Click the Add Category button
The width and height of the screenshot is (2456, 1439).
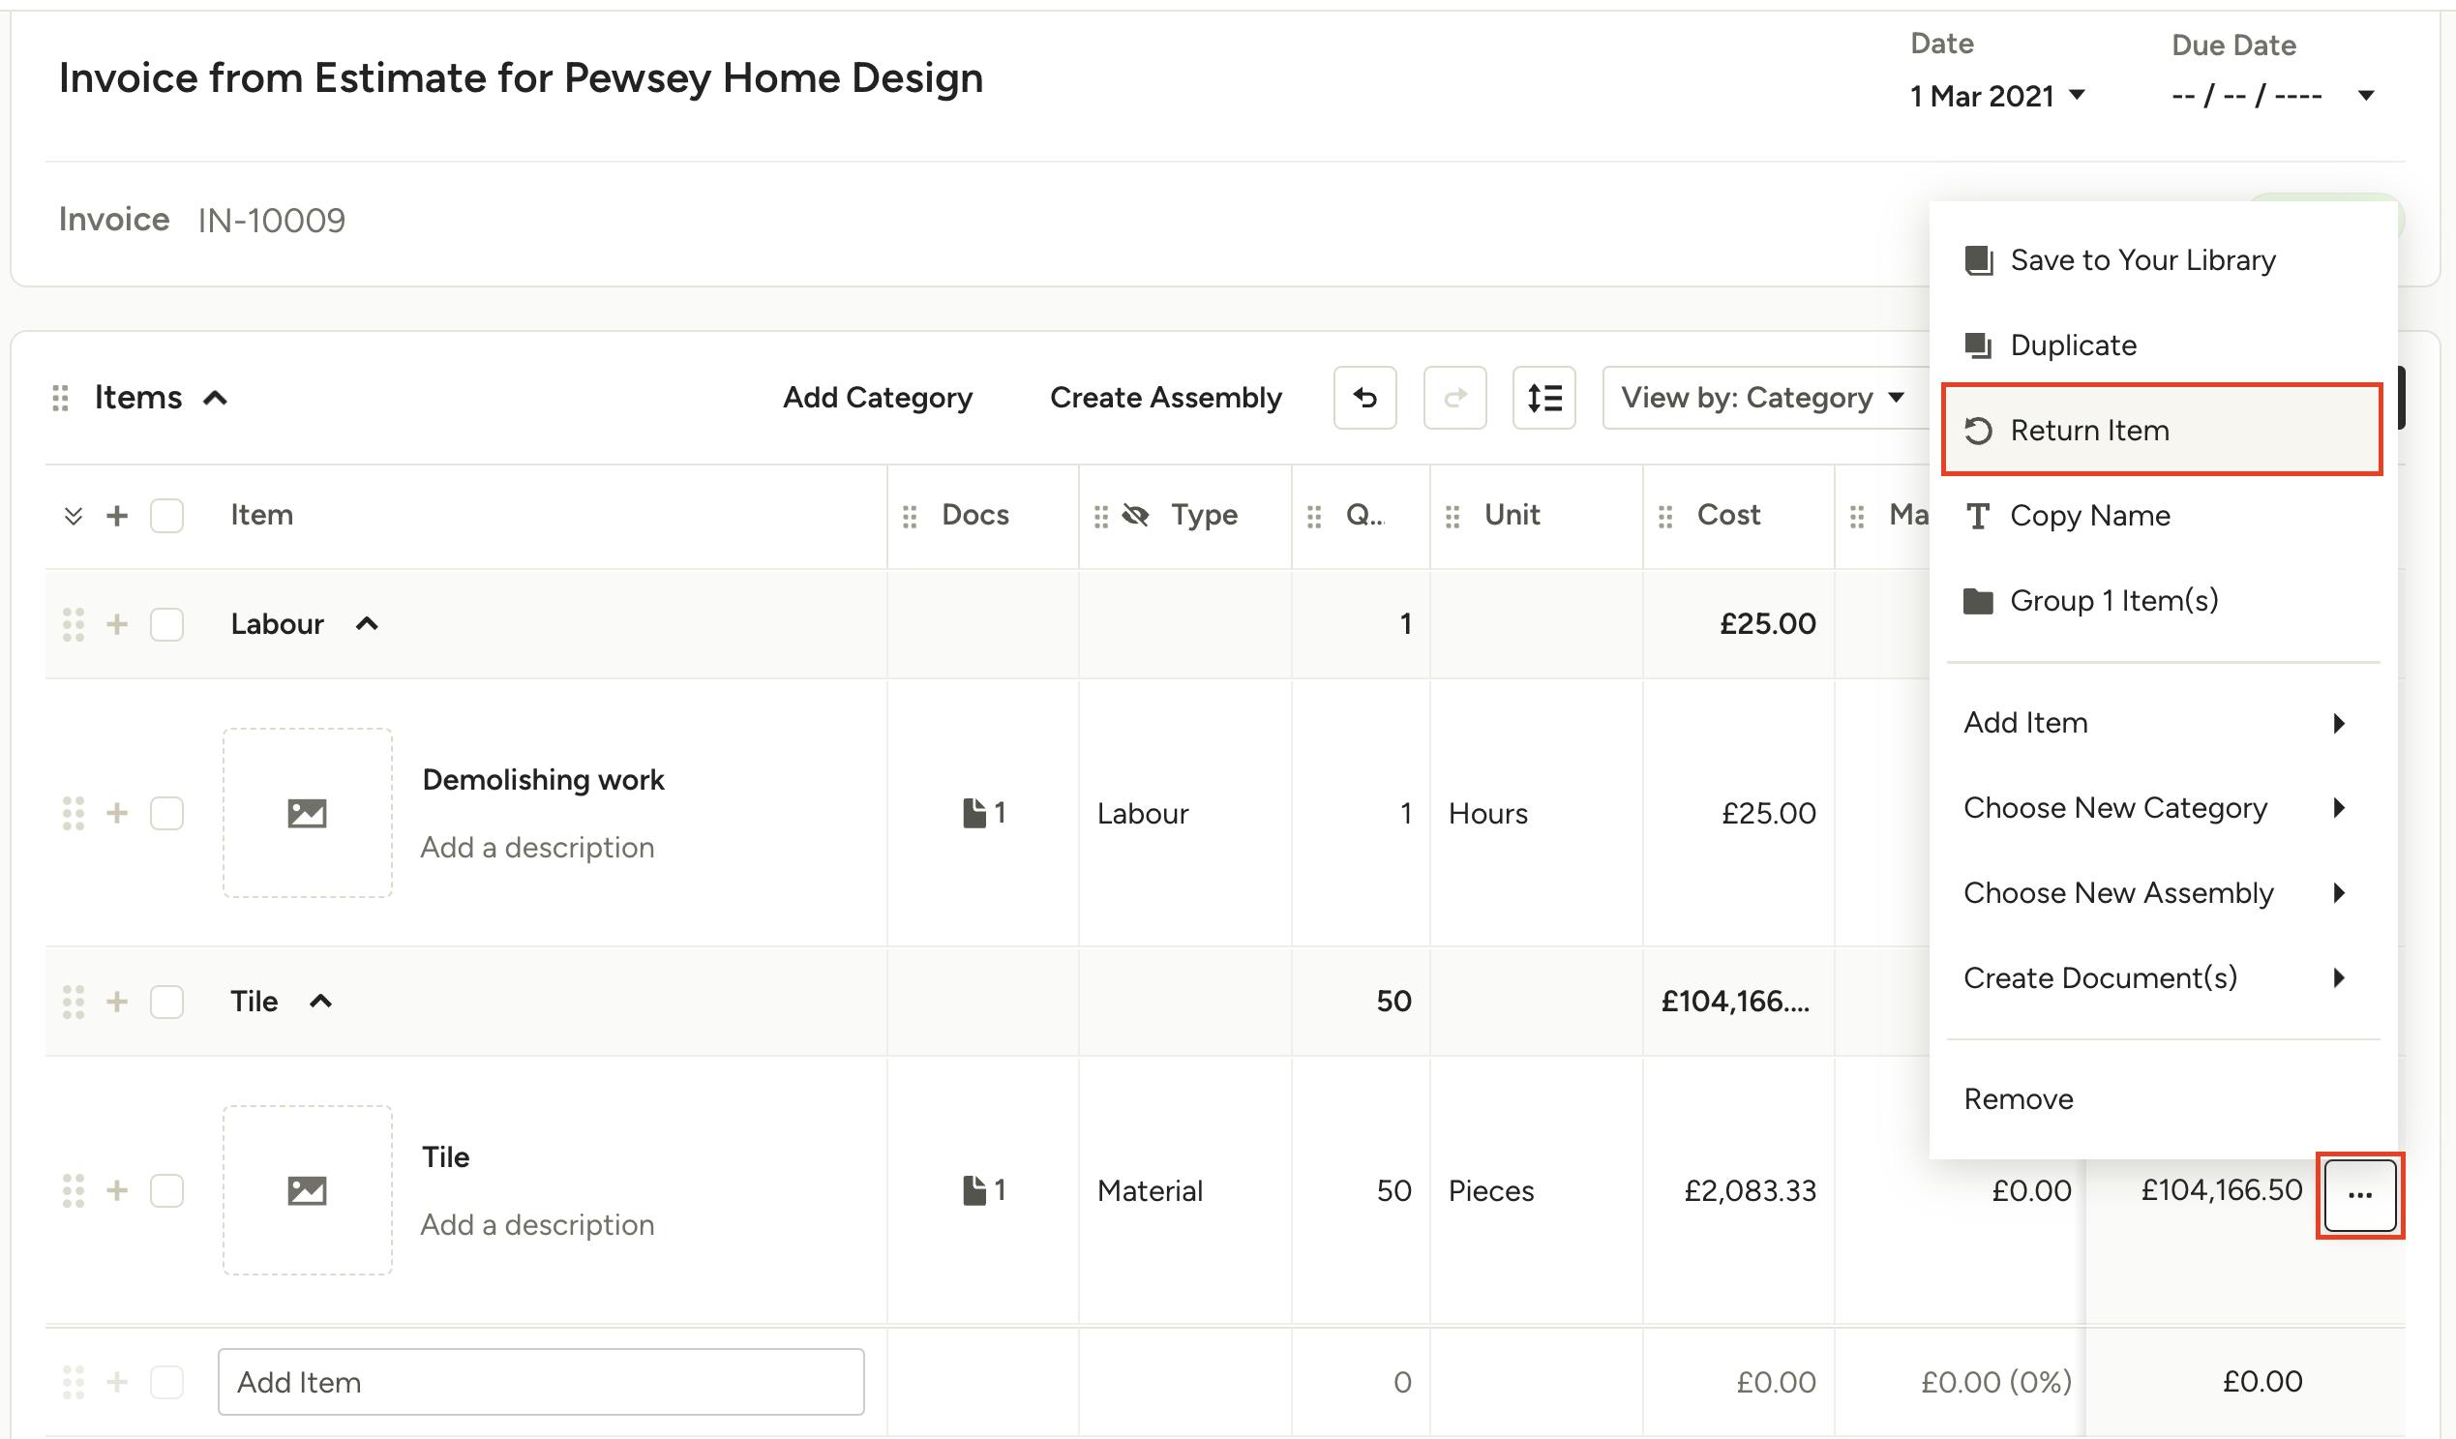876,398
